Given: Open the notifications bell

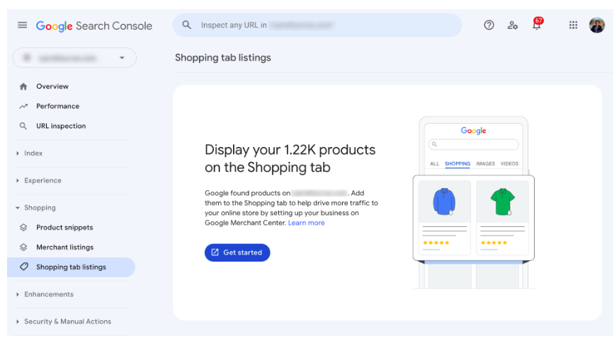Looking at the screenshot, I should [537, 25].
